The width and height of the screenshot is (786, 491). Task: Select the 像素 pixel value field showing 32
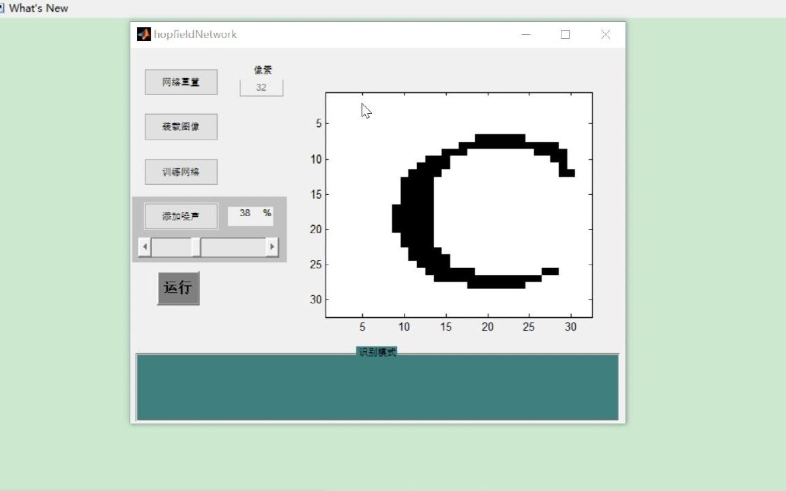coord(261,87)
